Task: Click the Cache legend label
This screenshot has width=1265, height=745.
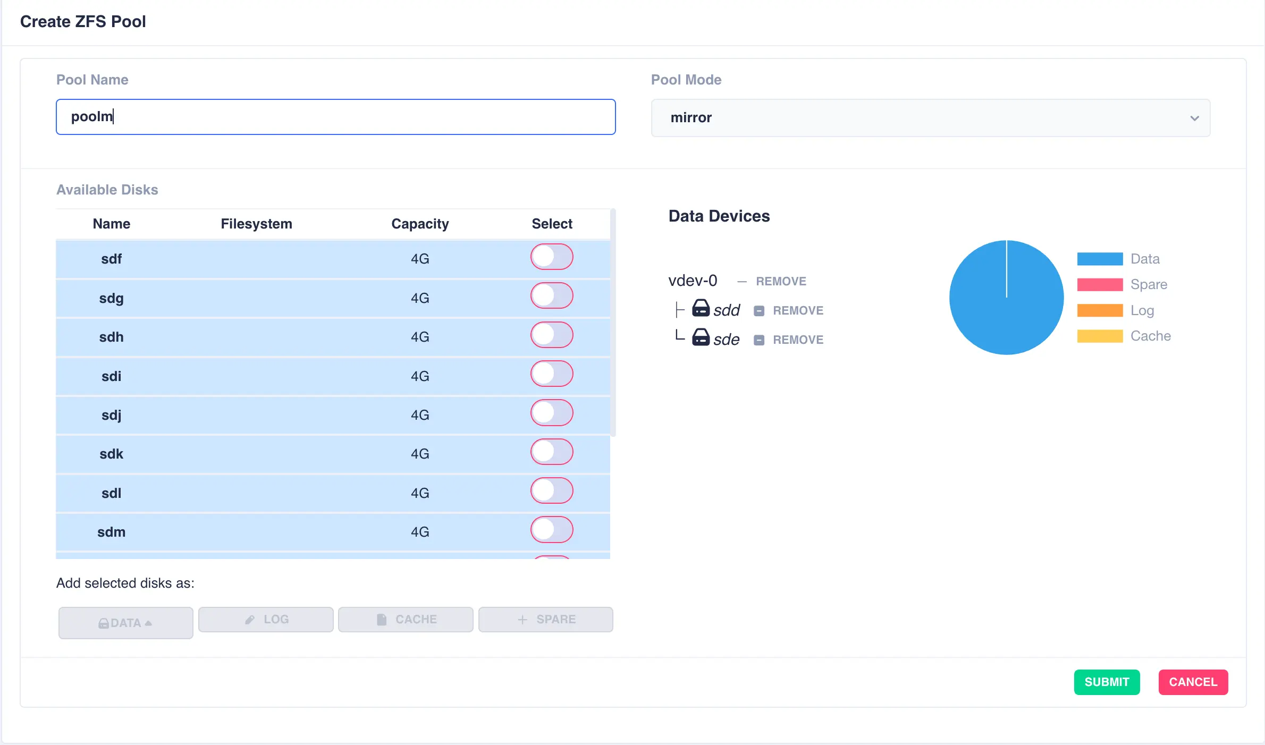Action: click(x=1151, y=336)
